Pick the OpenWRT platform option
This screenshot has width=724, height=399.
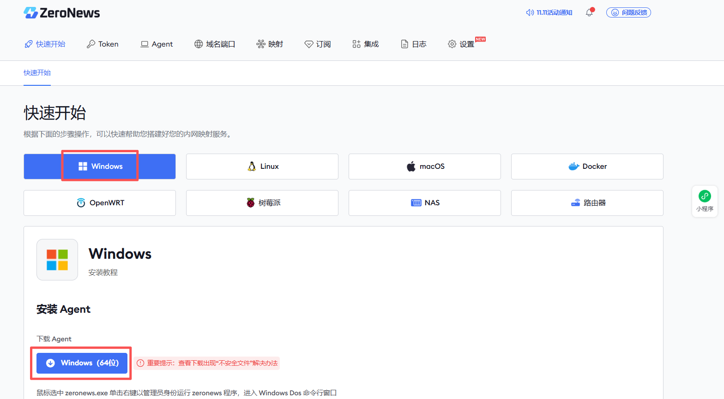coord(100,203)
